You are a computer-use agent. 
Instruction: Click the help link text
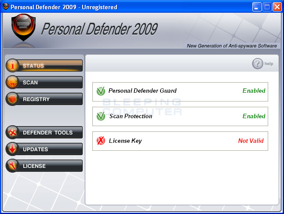[x=269, y=64]
